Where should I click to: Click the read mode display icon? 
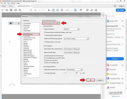81,10
